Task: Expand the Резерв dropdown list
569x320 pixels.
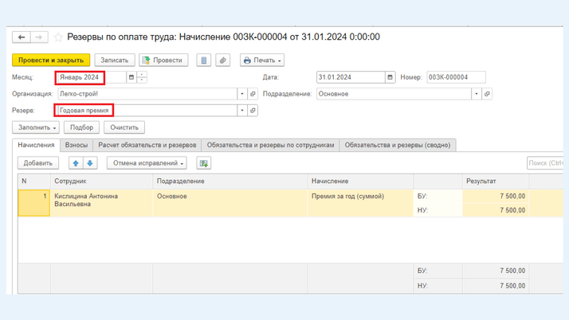Action: (x=242, y=111)
